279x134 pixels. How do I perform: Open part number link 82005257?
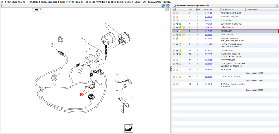tap(208, 77)
